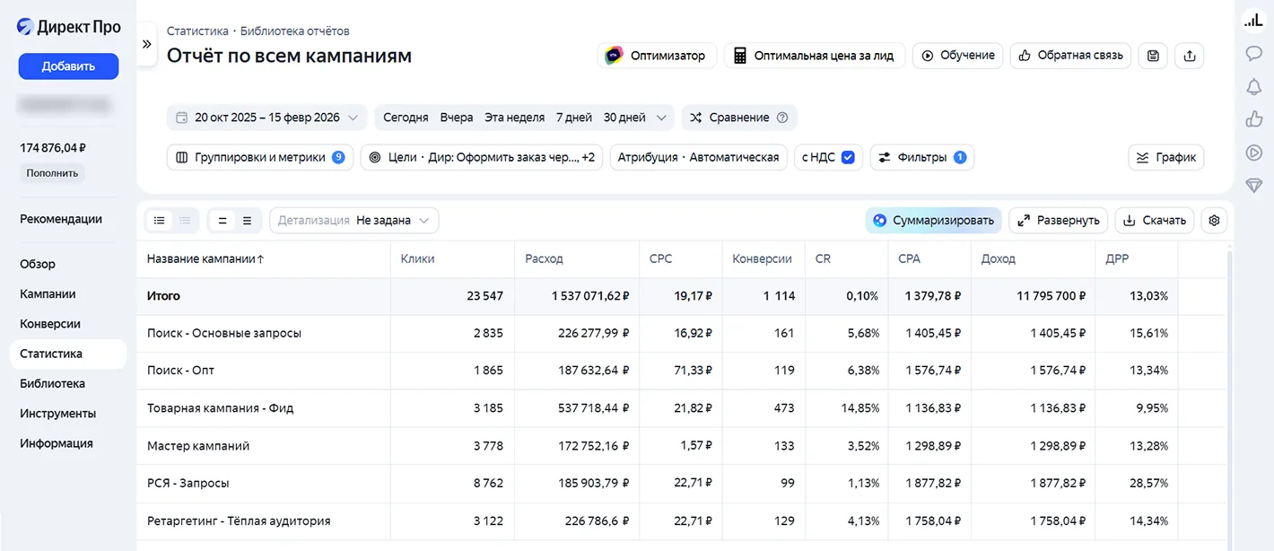Open the Оптимизатор tool
Screen dimensions: 1274x551
658,56
